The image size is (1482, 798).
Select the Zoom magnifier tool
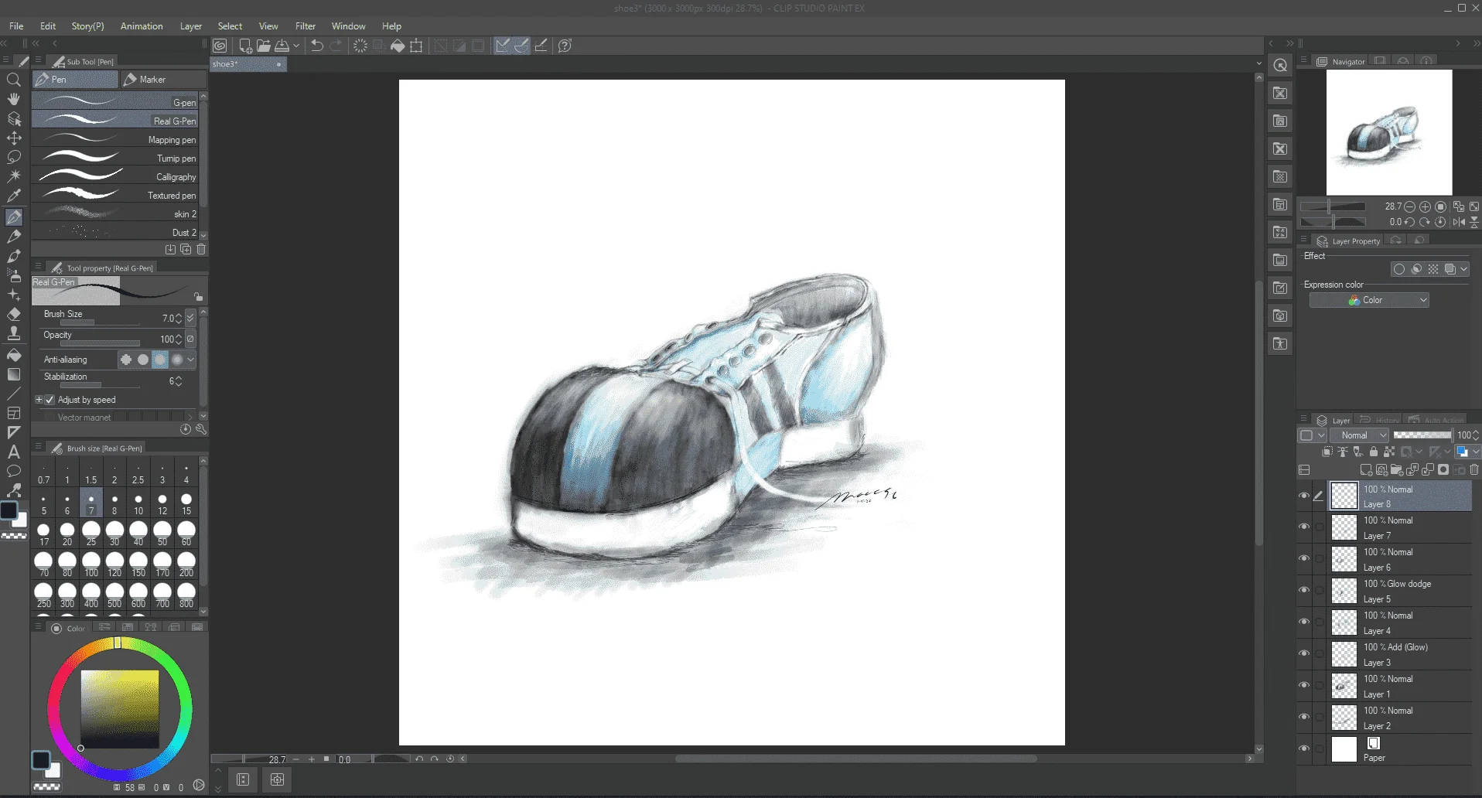13,80
